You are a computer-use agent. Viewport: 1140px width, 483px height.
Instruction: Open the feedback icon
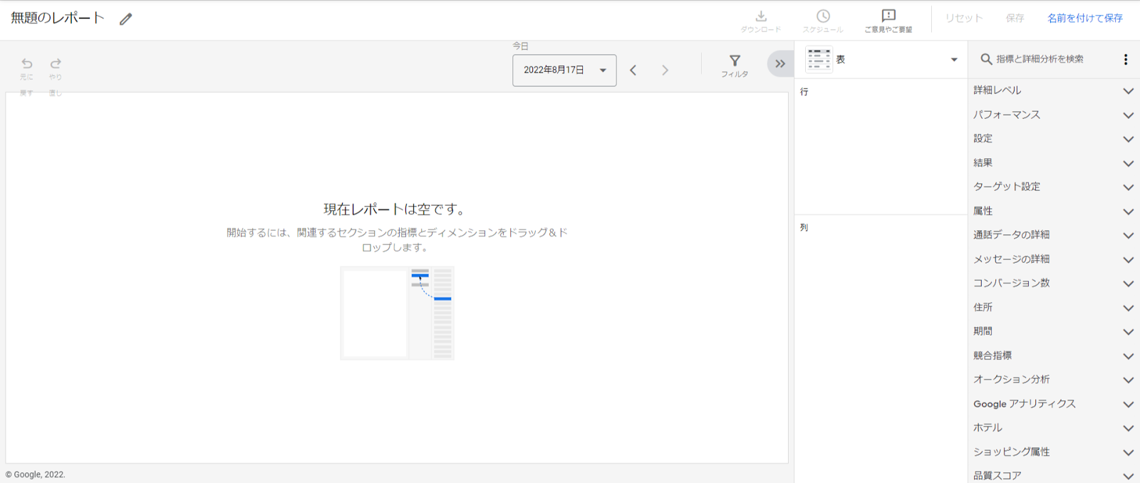(x=888, y=17)
